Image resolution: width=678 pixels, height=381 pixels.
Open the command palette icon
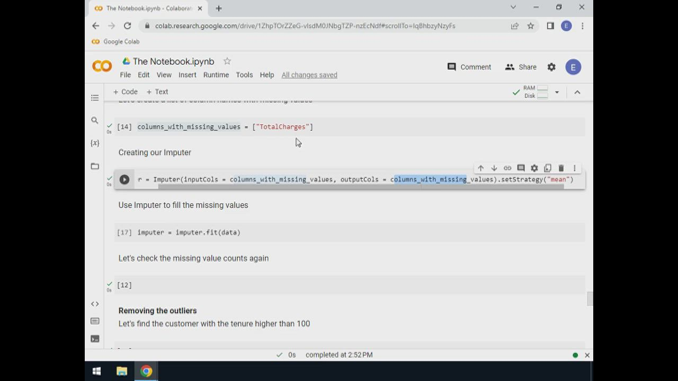tap(95, 321)
